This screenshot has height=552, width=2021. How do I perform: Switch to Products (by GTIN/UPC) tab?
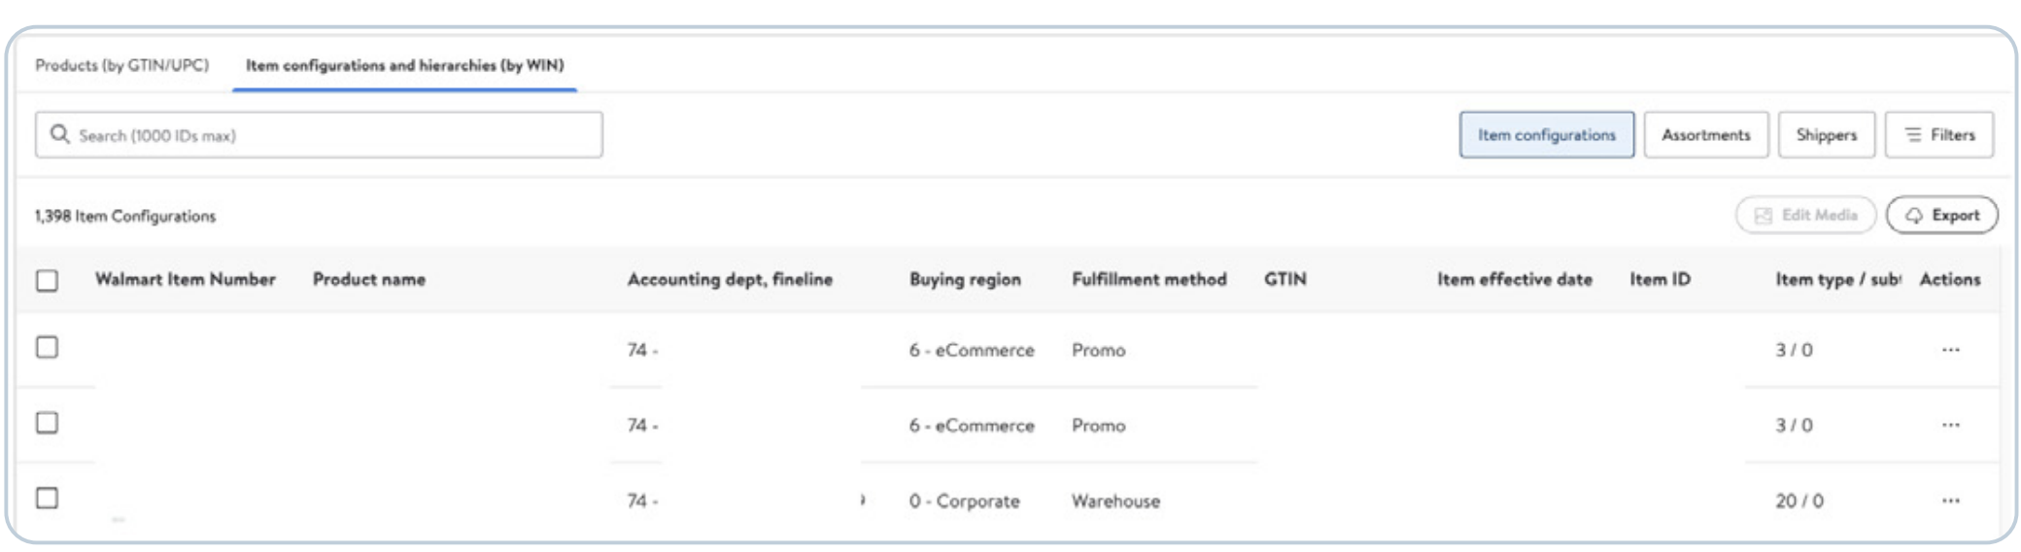coord(122,65)
